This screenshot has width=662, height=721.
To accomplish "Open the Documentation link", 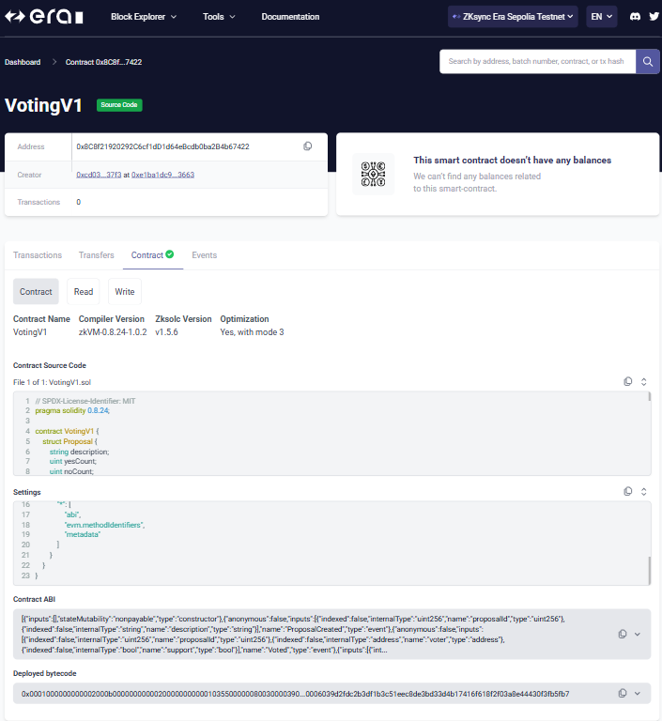I will click(x=290, y=17).
